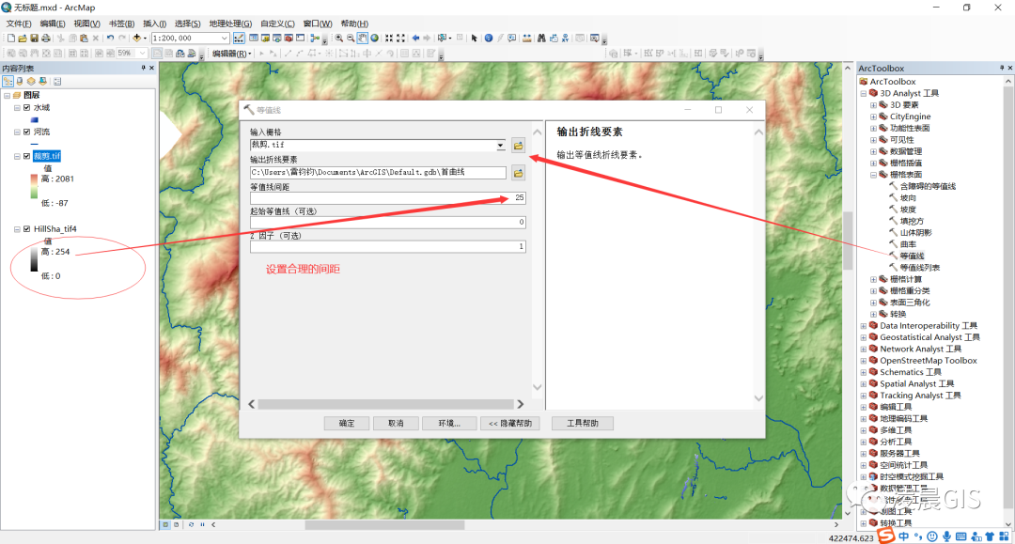Toggle visibility of 水域 layer
Screen dimensions: 1015x544
click(x=26, y=108)
